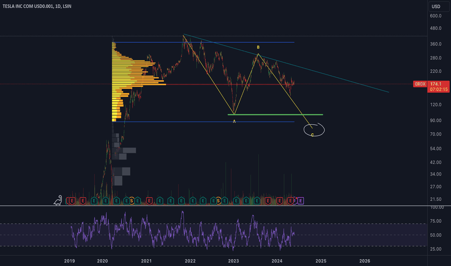
Task: Click the 280.0 price scale label
Action: 436,58
